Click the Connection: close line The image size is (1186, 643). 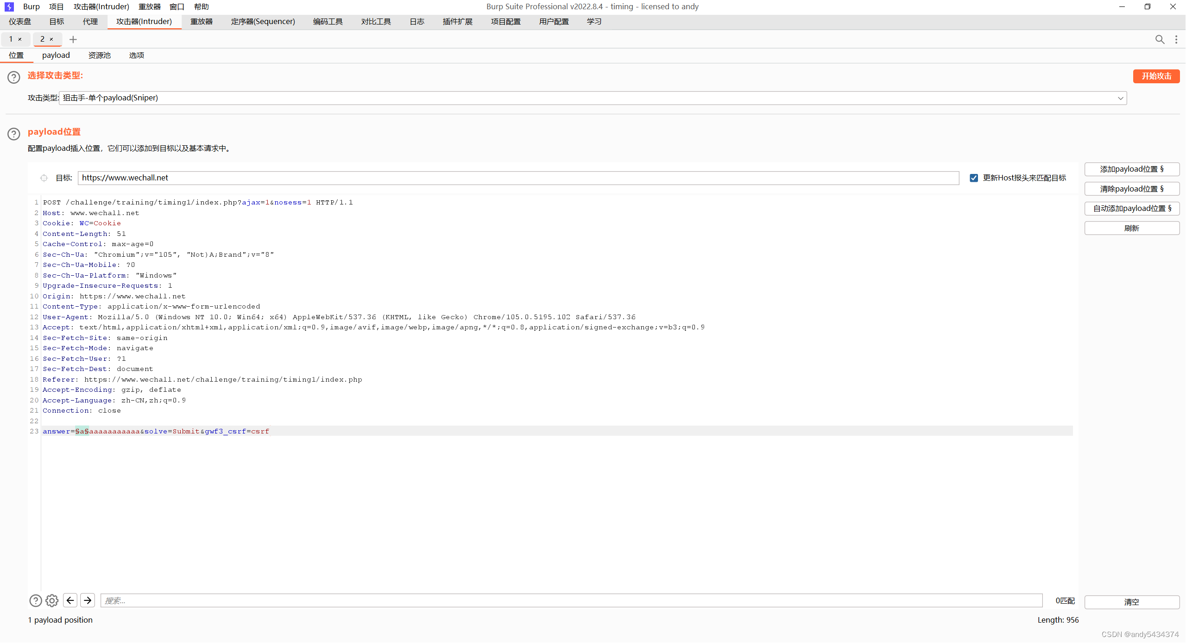[x=82, y=410]
